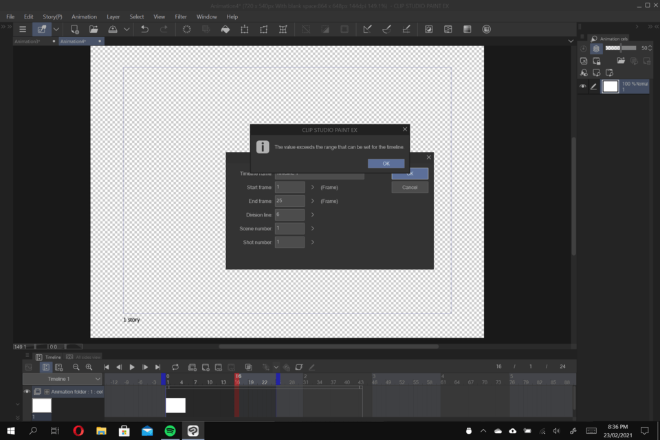Image resolution: width=660 pixels, height=440 pixels.
Task: Click the Fill bucket icon in the toolbar
Action: point(225,30)
